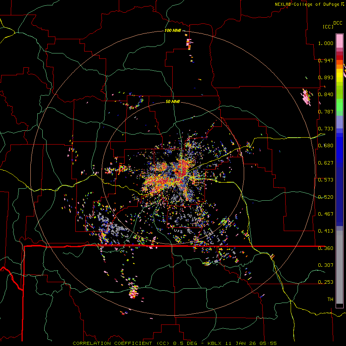Click the 0.893 scale value

[x=326, y=77]
